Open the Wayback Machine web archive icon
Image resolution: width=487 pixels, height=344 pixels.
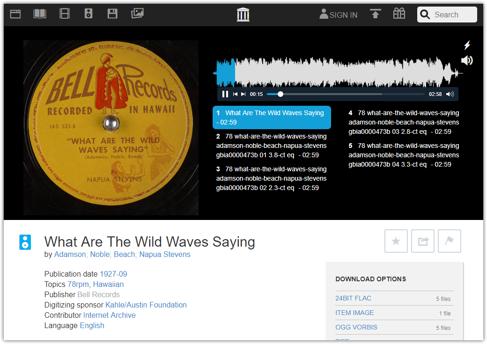[x=15, y=14]
